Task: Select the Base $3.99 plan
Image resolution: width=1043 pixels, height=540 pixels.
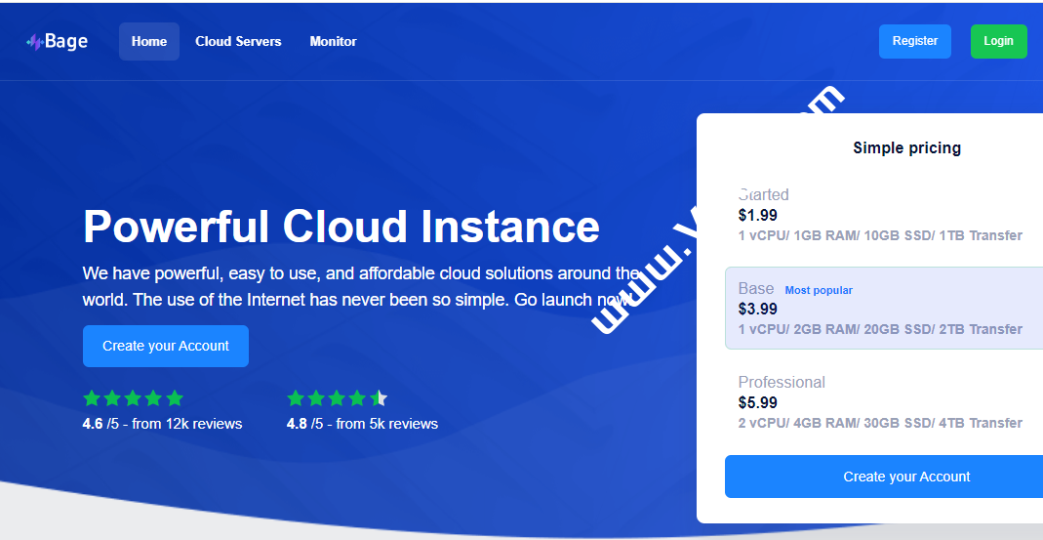Action: coord(884,309)
